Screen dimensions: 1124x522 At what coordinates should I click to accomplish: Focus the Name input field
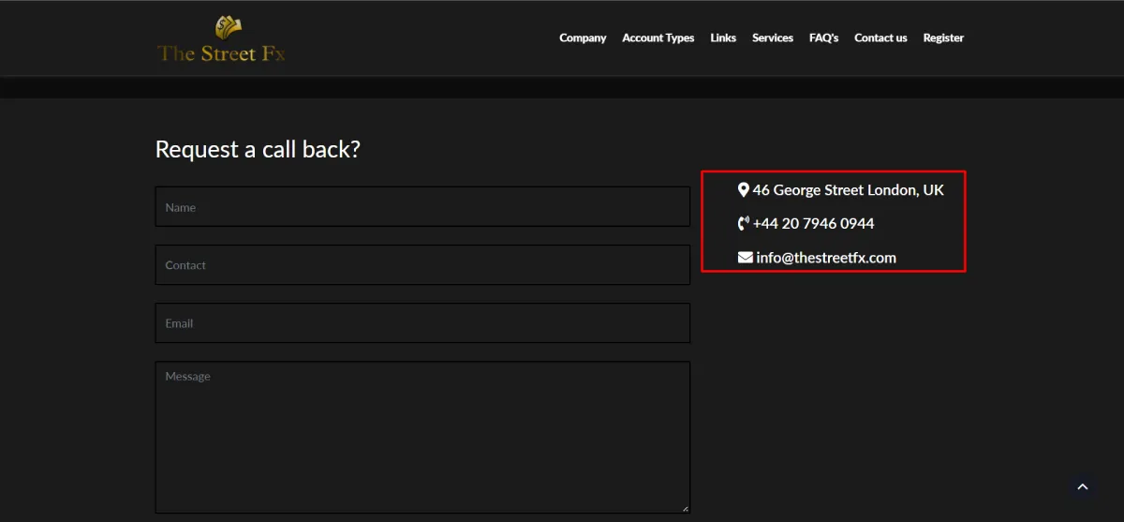pos(422,206)
